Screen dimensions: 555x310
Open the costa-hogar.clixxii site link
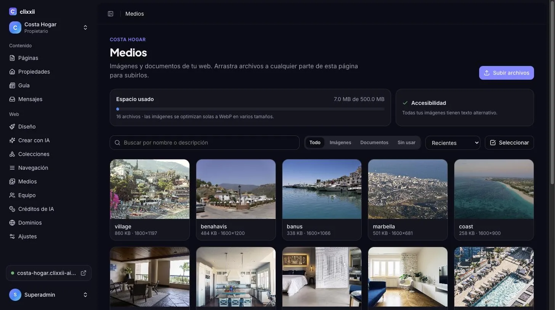click(x=49, y=273)
